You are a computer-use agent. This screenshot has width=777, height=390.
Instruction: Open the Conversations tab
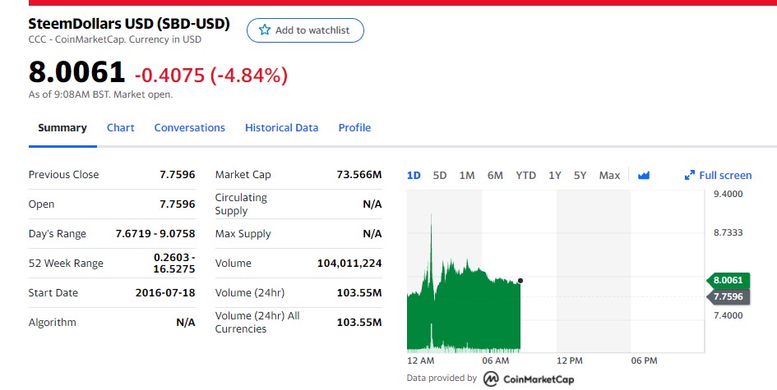[189, 128]
